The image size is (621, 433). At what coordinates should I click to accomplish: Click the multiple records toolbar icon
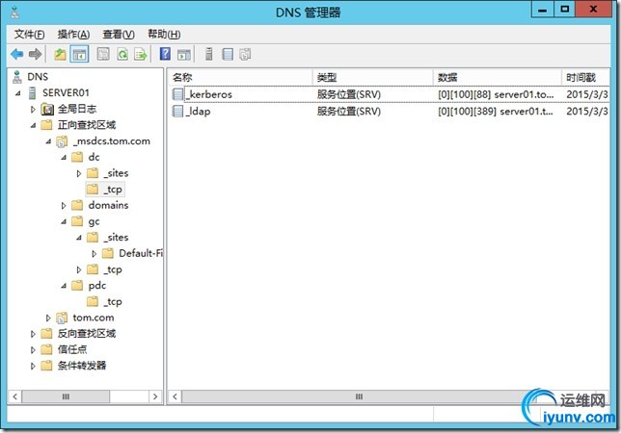(245, 54)
